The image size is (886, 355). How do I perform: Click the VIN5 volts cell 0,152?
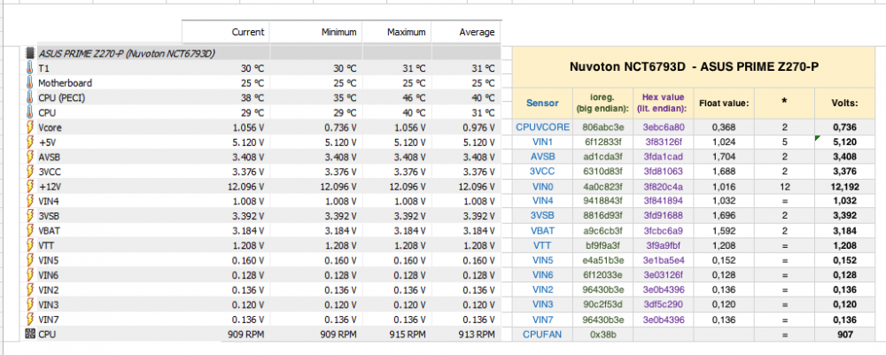(845, 260)
